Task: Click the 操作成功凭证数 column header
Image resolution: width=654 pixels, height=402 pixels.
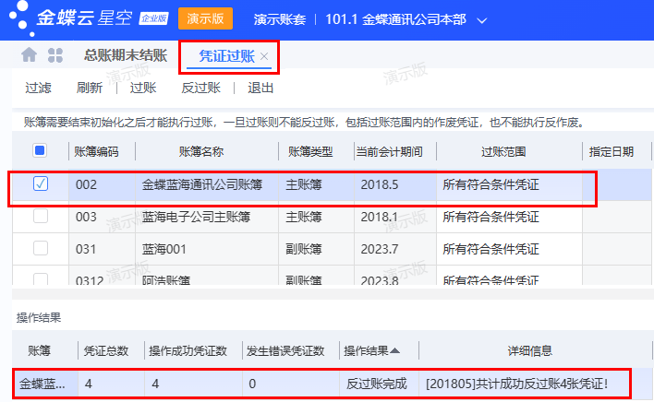Action: pos(188,350)
